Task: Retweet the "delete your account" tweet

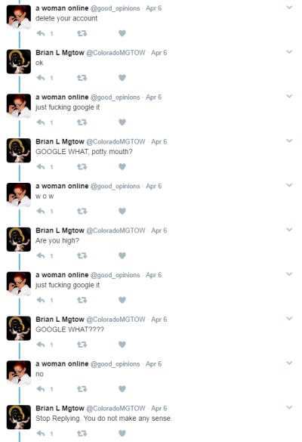Action: coord(82,33)
